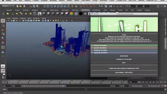Open the viewport Panels menu
This screenshot has width=167, height=94.
[44, 18]
